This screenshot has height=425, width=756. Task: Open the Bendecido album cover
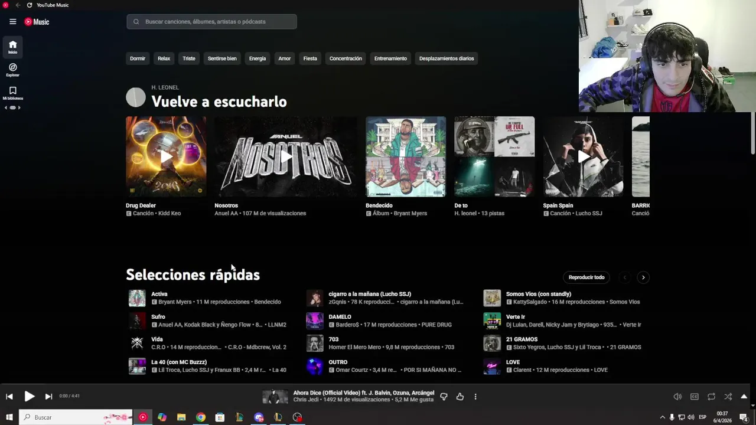[x=406, y=156]
